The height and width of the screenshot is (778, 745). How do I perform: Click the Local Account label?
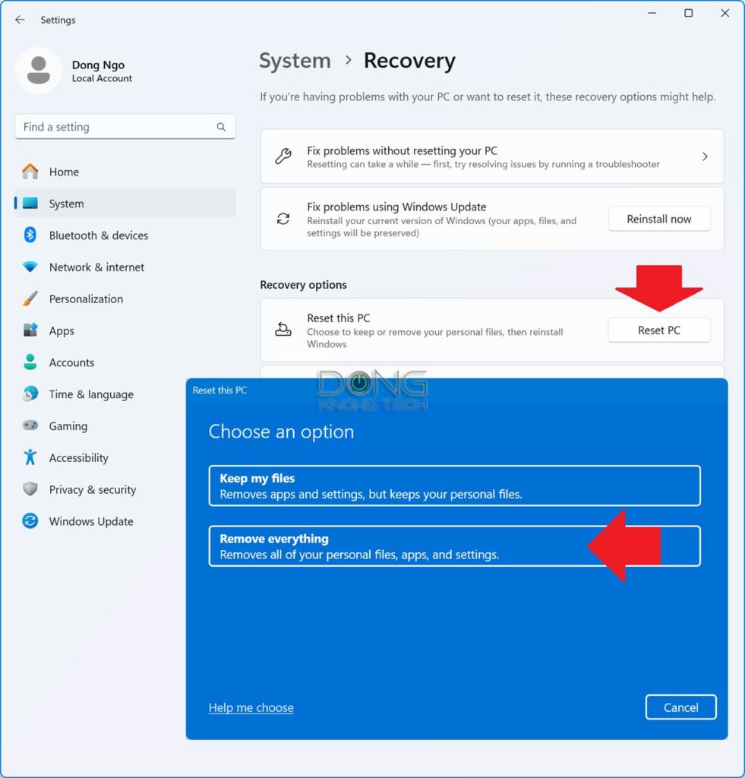click(102, 78)
